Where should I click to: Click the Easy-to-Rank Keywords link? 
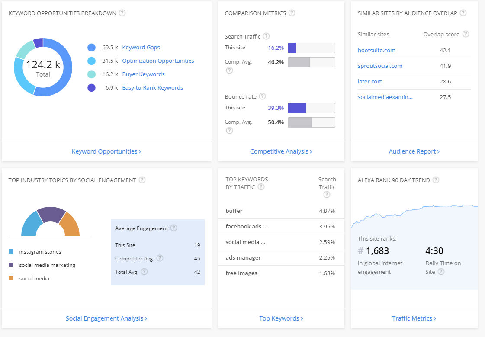coord(152,88)
